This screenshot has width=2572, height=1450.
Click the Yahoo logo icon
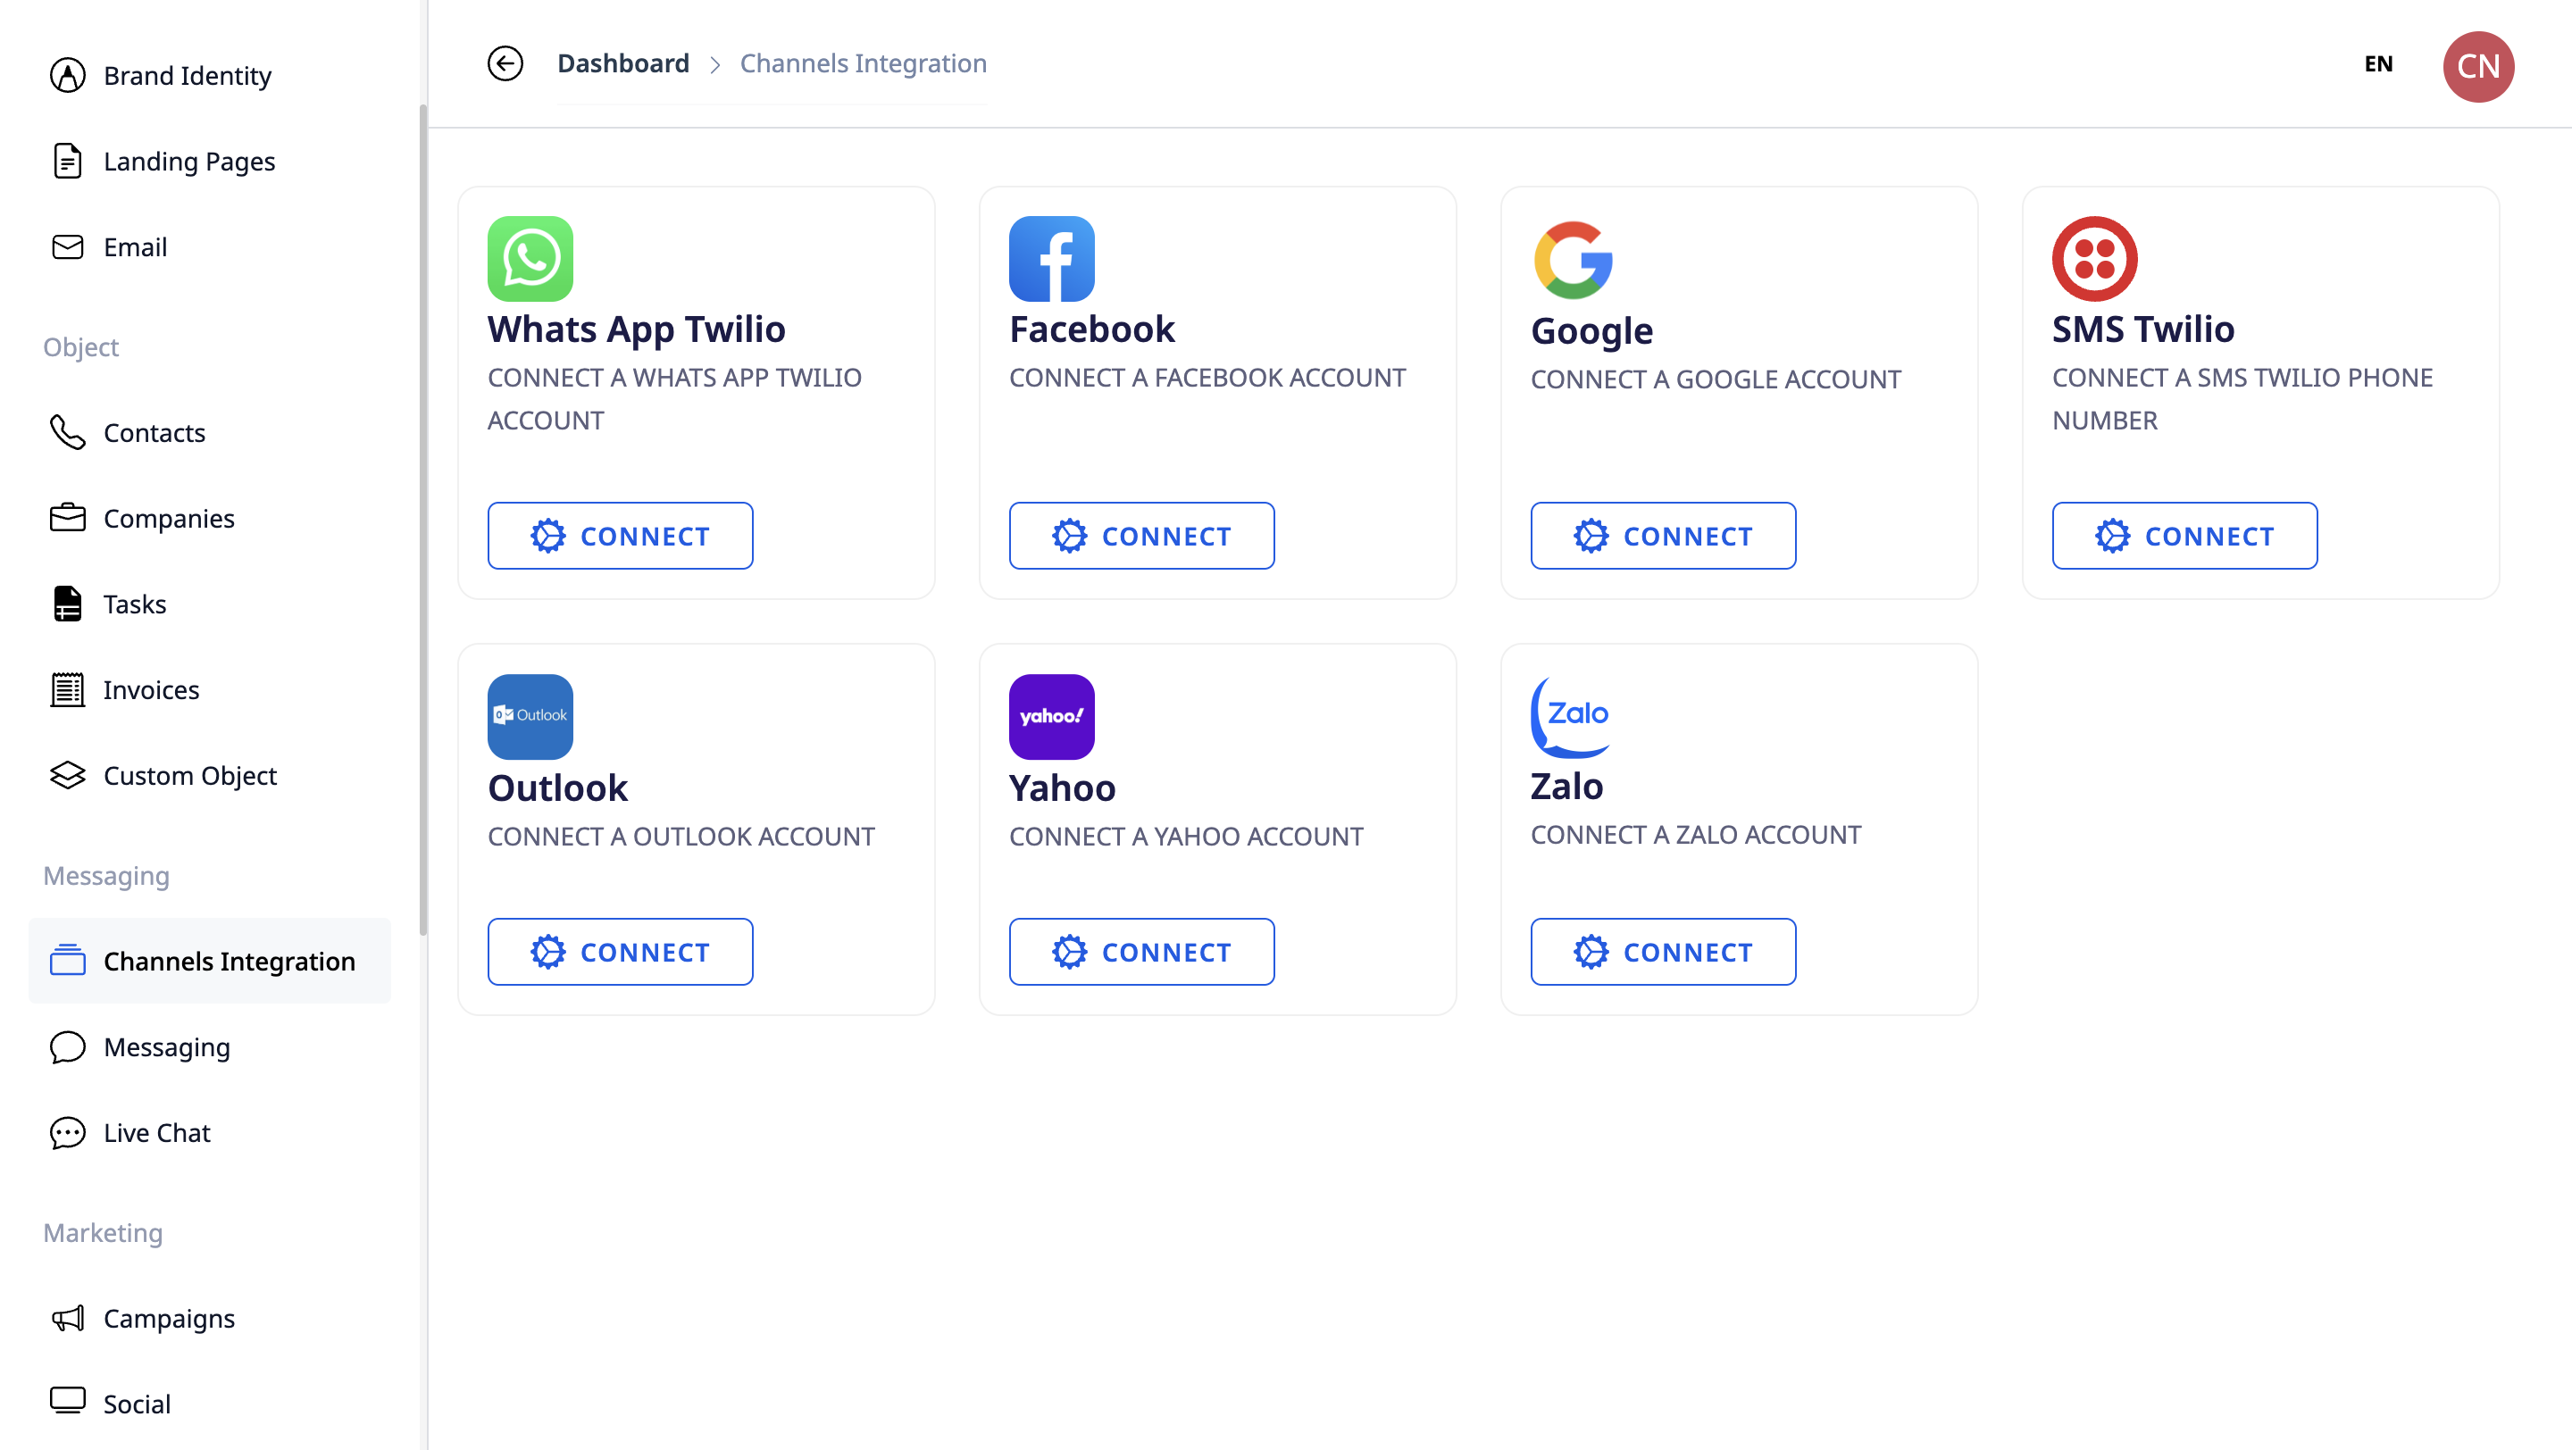(x=1051, y=715)
